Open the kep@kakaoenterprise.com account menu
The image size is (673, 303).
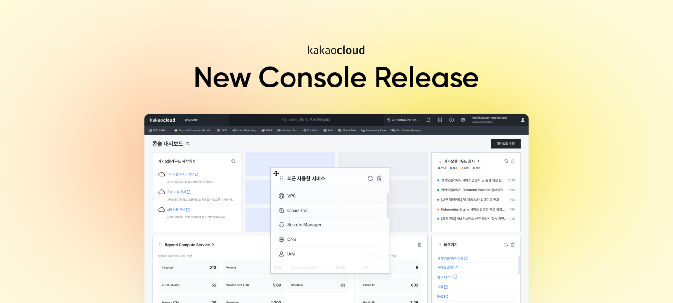pos(489,120)
